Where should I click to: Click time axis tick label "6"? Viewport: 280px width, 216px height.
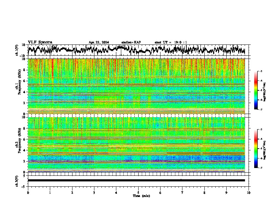pos(160,193)
